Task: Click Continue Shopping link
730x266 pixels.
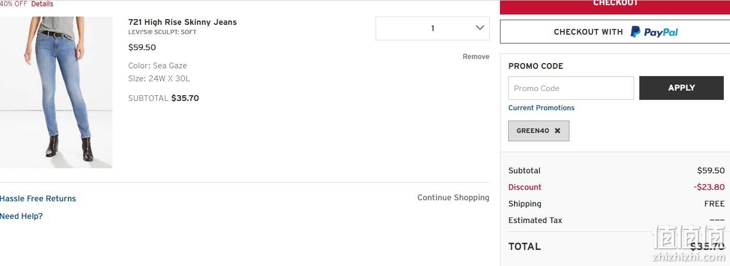Action: click(453, 197)
